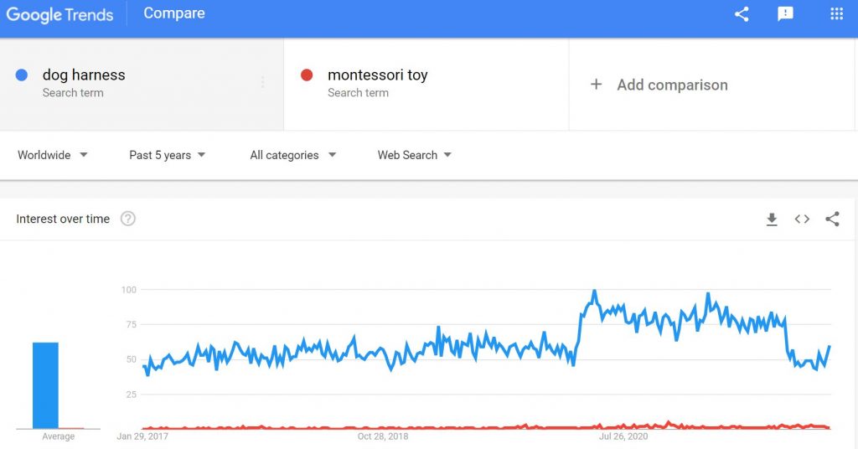Open the send feedback icon
This screenshot has width=858, height=449.
point(785,14)
